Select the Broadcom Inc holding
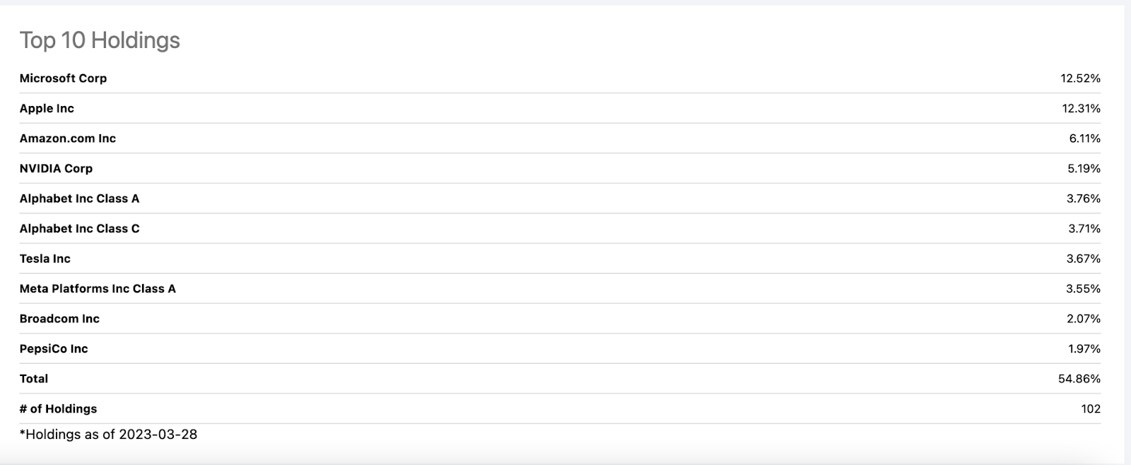The height and width of the screenshot is (465, 1131). (59, 319)
